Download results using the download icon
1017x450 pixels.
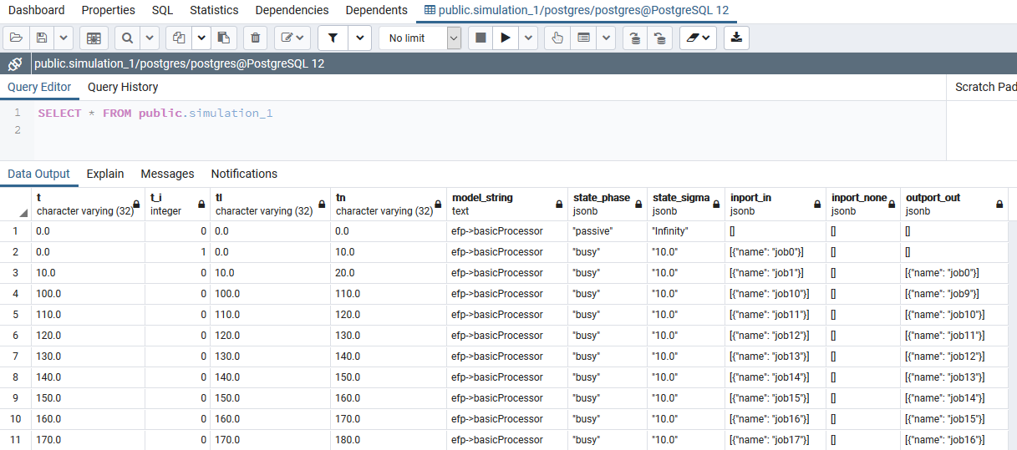click(x=736, y=38)
